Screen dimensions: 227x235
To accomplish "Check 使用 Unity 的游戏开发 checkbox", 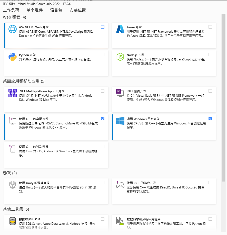I will (x=103, y=183).
